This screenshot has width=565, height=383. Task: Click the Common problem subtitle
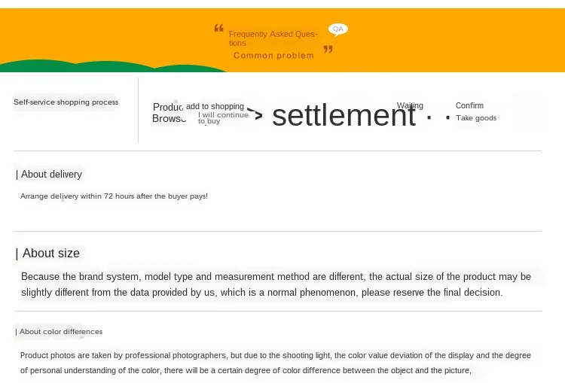point(273,56)
